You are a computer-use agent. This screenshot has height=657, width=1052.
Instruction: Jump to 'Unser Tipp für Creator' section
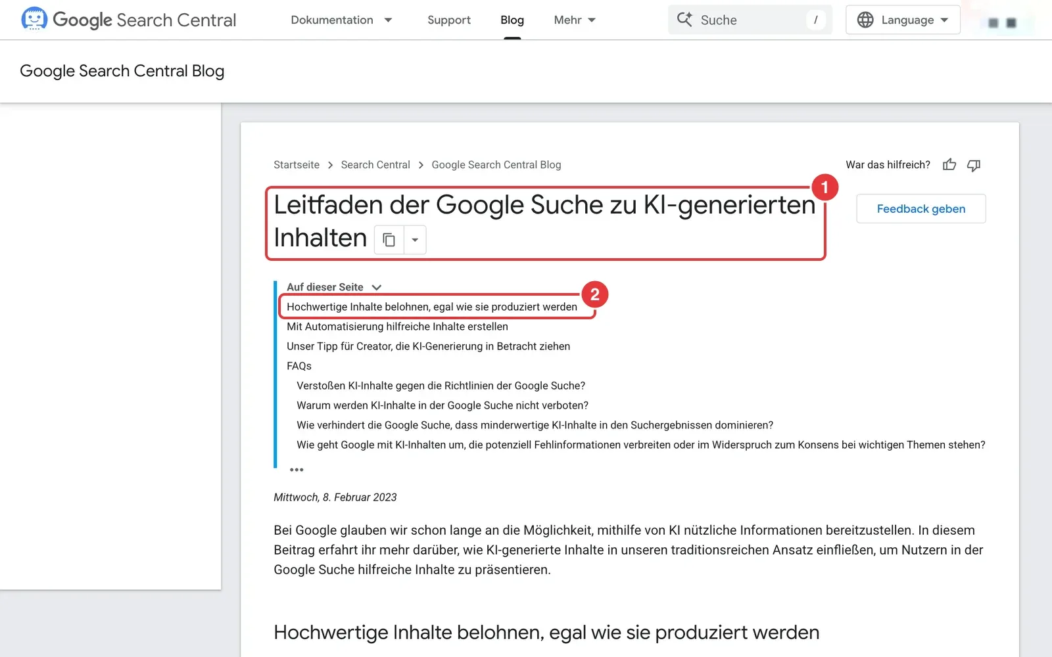click(428, 346)
